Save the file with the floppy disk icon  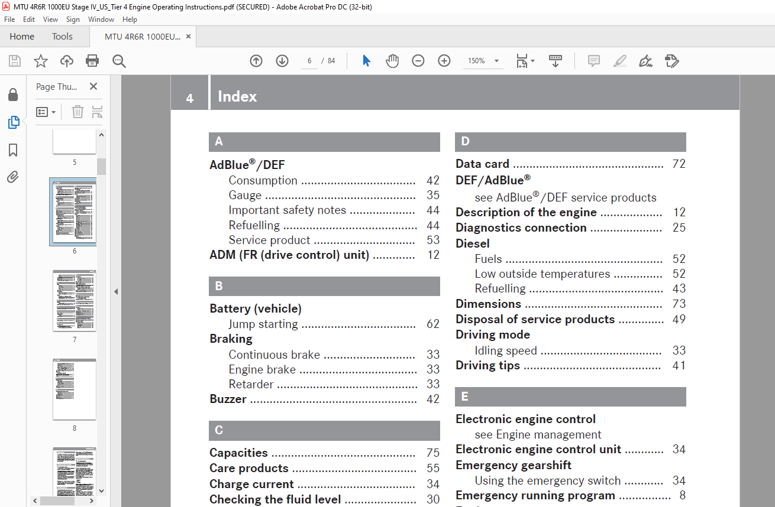tap(15, 61)
